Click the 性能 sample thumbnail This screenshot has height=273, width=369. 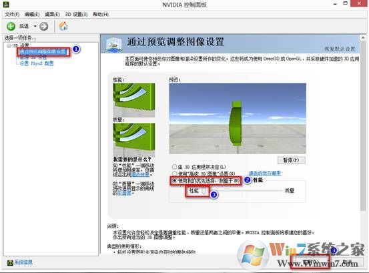134,99
